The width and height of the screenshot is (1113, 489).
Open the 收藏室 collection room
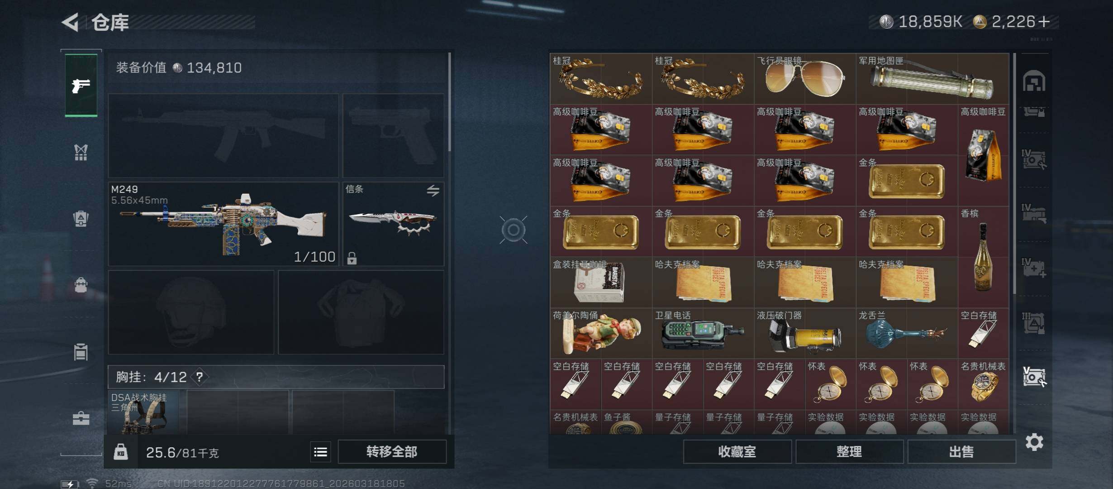pyautogui.click(x=737, y=452)
